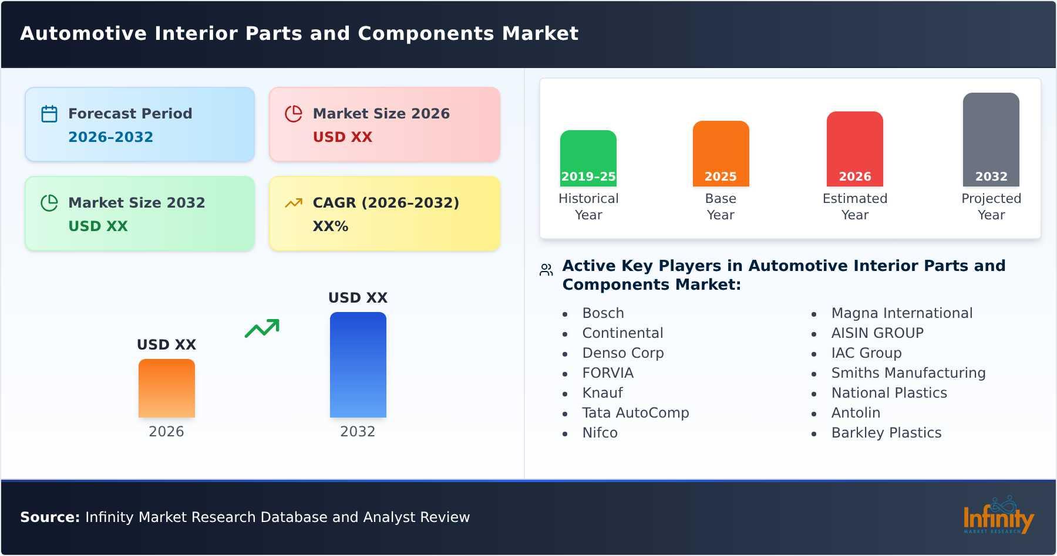The image size is (1057, 556).
Task: Click the trending arrow icon beside CAGR
Action: tap(294, 203)
